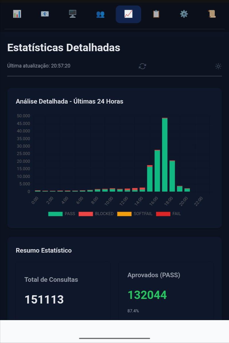The image size is (229, 343).
Task: Click the 18:00 bar in the chart
Action: 172,176
